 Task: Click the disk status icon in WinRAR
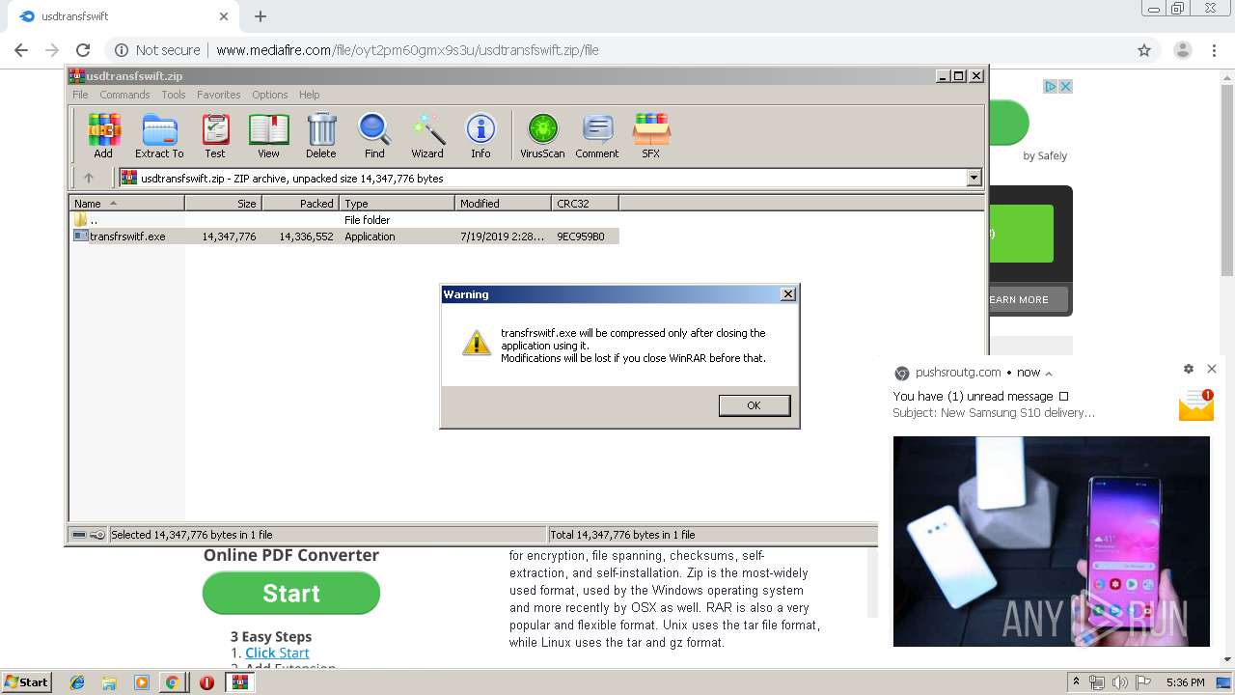tap(80, 535)
